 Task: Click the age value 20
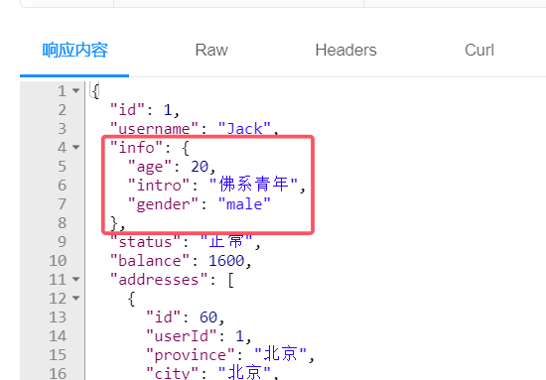[200, 167]
